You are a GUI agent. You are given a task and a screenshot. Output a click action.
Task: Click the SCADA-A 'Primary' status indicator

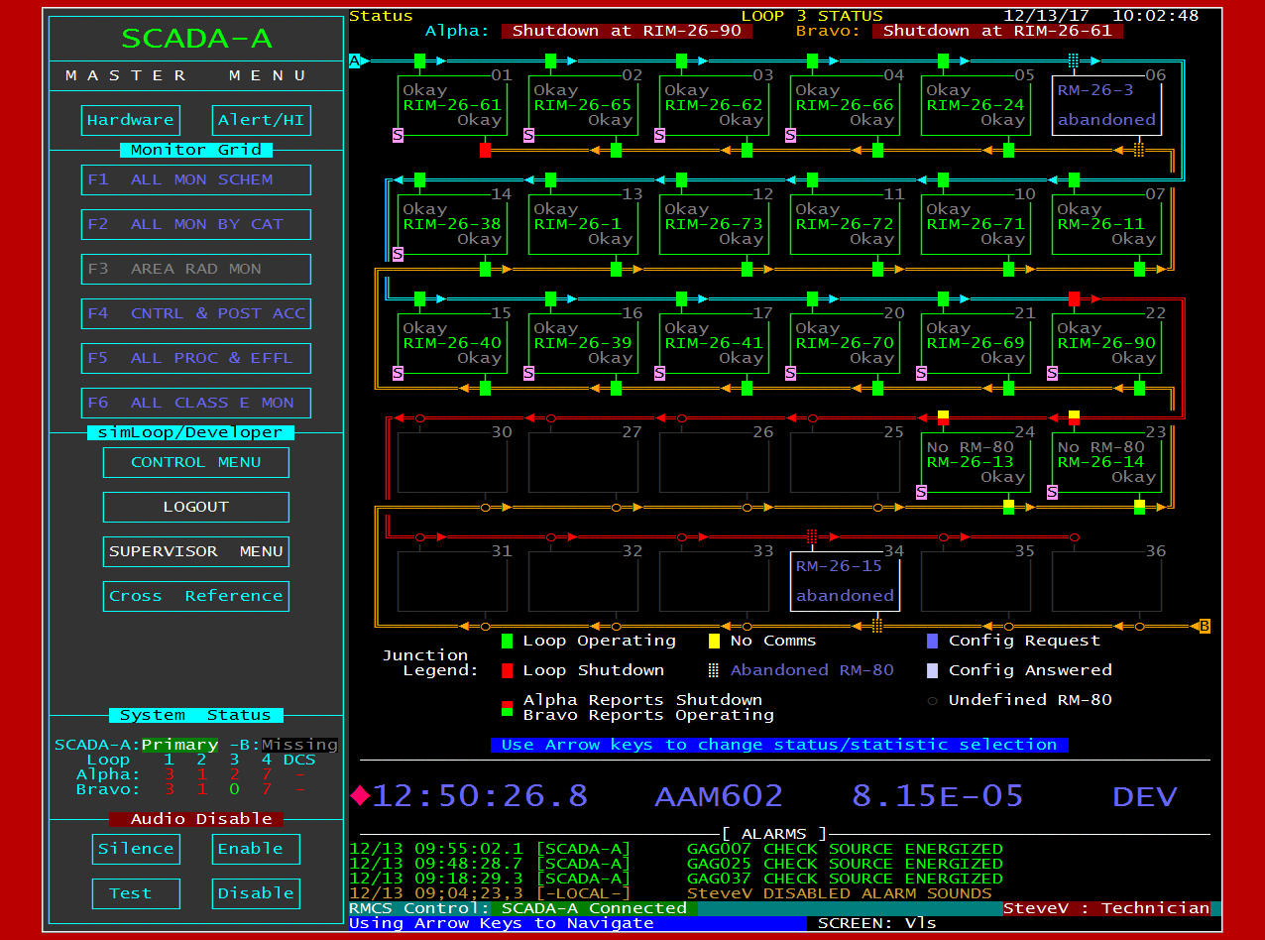coord(179,745)
